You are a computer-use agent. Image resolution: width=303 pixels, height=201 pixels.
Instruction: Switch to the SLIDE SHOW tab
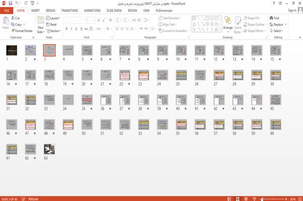(114, 11)
